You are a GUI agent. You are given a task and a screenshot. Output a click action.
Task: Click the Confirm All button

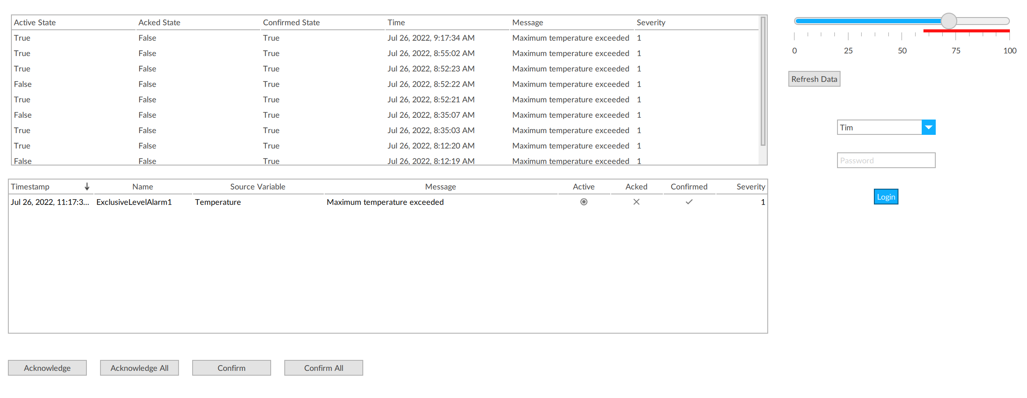(323, 368)
